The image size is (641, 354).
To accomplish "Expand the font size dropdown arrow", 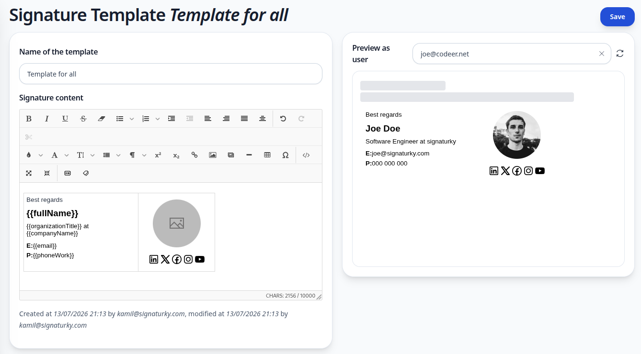I will 92,155.
